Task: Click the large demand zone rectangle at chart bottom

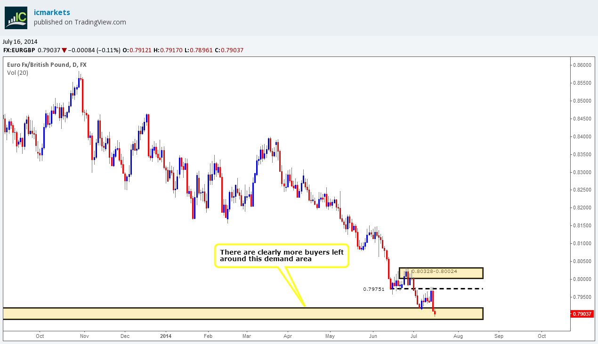Action: 243,314
